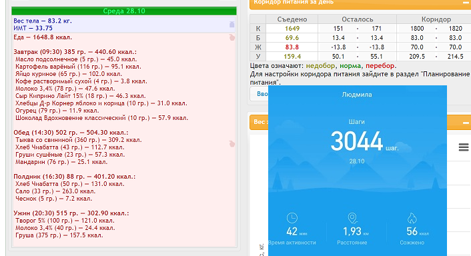Click the scale icon beside body weight entry

click(231, 24)
